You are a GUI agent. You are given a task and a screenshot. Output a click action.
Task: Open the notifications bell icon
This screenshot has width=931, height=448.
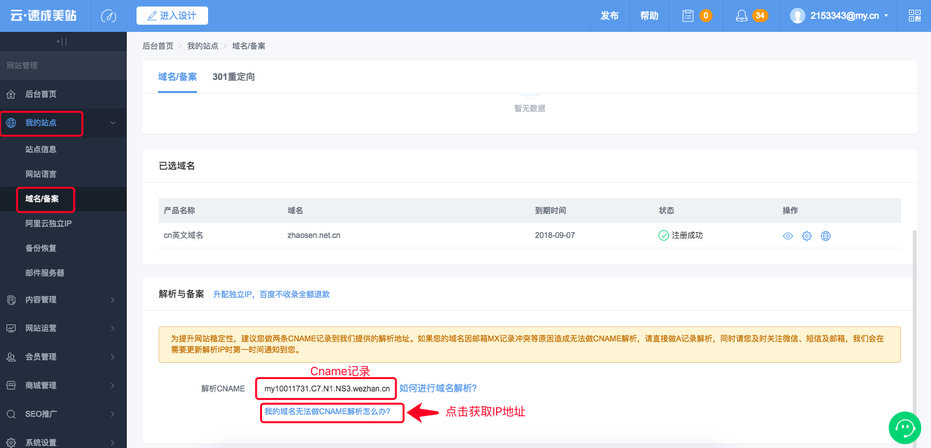pos(742,16)
